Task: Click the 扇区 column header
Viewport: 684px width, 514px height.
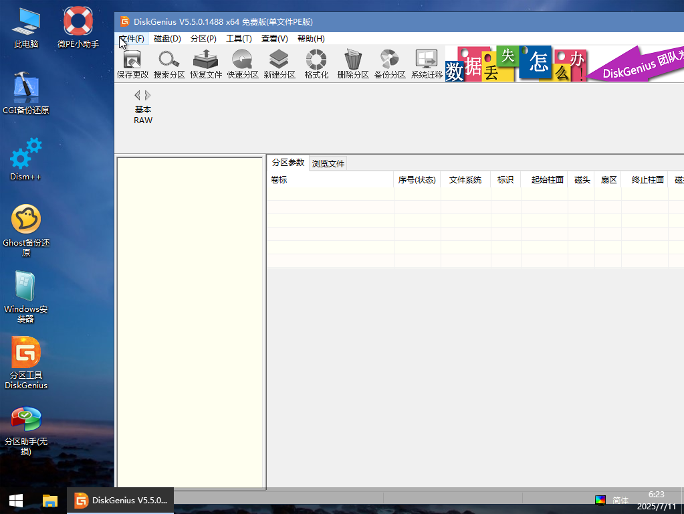Action: [x=608, y=179]
